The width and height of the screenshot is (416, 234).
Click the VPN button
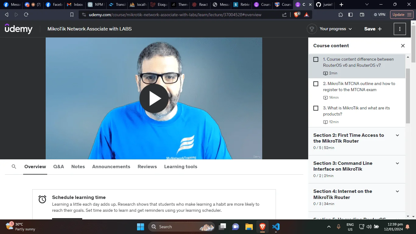point(379,15)
